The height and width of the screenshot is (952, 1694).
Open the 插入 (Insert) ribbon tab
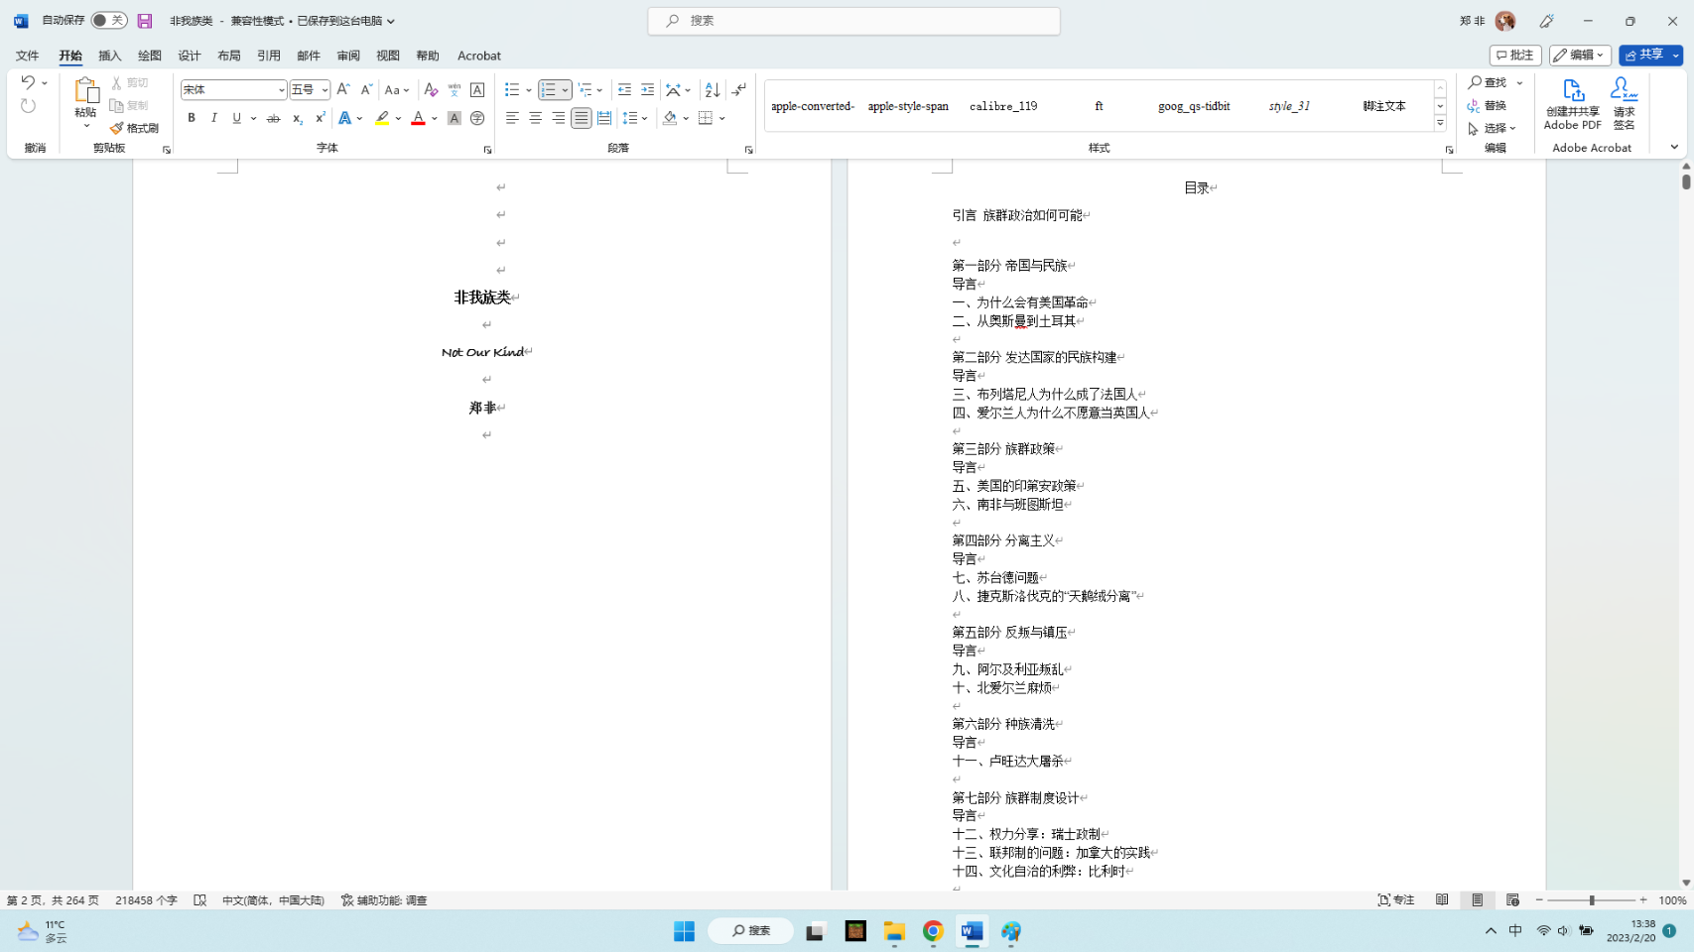(x=109, y=56)
